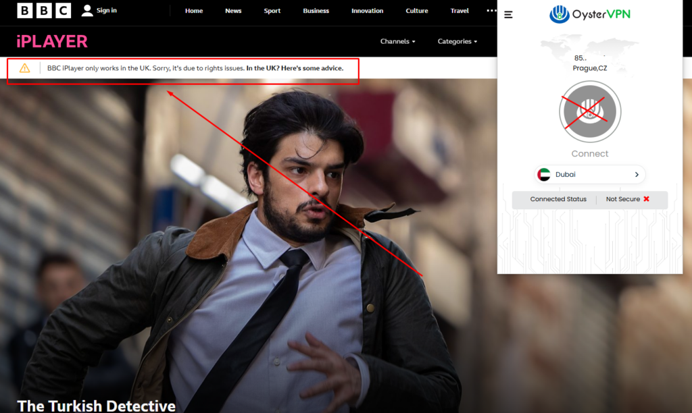Click the iPlayer logo
This screenshot has height=413, width=692.
(x=52, y=41)
